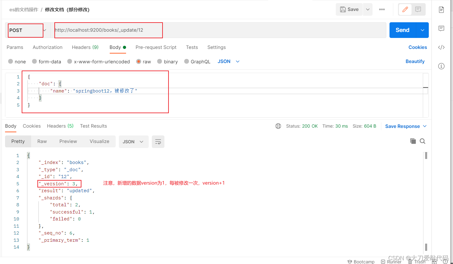Expand the Send button dropdown arrow
The width and height of the screenshot is (453, 264).
(423, 30)
